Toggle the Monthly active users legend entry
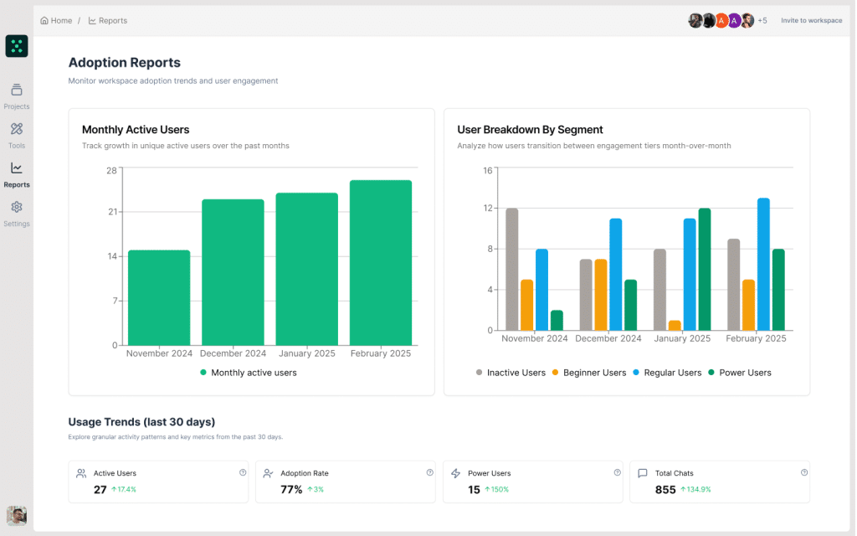The image size is (857, 536). pyautogui.click(x=248, y=372)
